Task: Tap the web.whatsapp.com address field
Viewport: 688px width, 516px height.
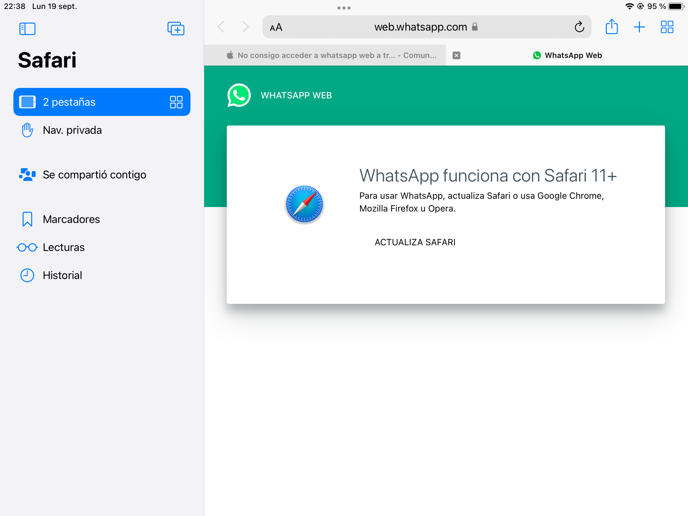Action: point(420,27)
